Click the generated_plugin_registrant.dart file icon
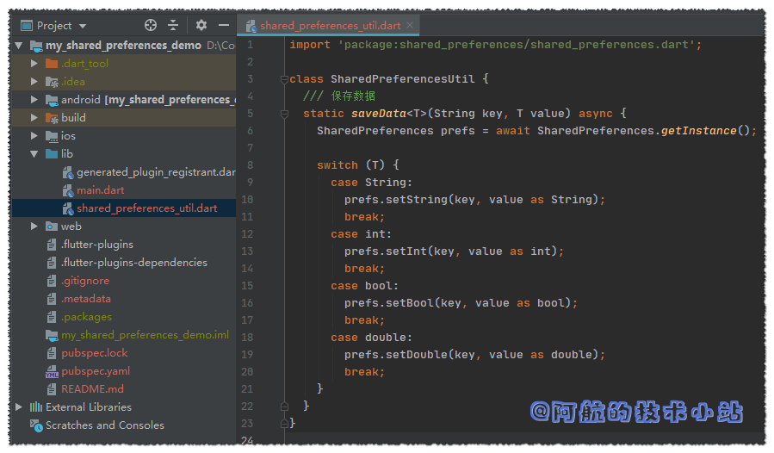This screenshot has width=774, height=453. coord(68,172)
